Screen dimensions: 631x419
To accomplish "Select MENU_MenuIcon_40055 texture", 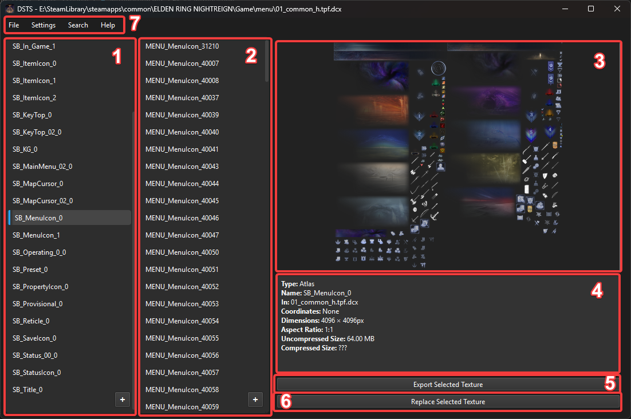I will click(203, 338).
